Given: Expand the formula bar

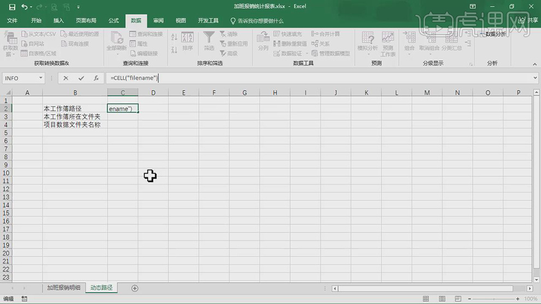Looking at the screenshot, I should point(535,78).
